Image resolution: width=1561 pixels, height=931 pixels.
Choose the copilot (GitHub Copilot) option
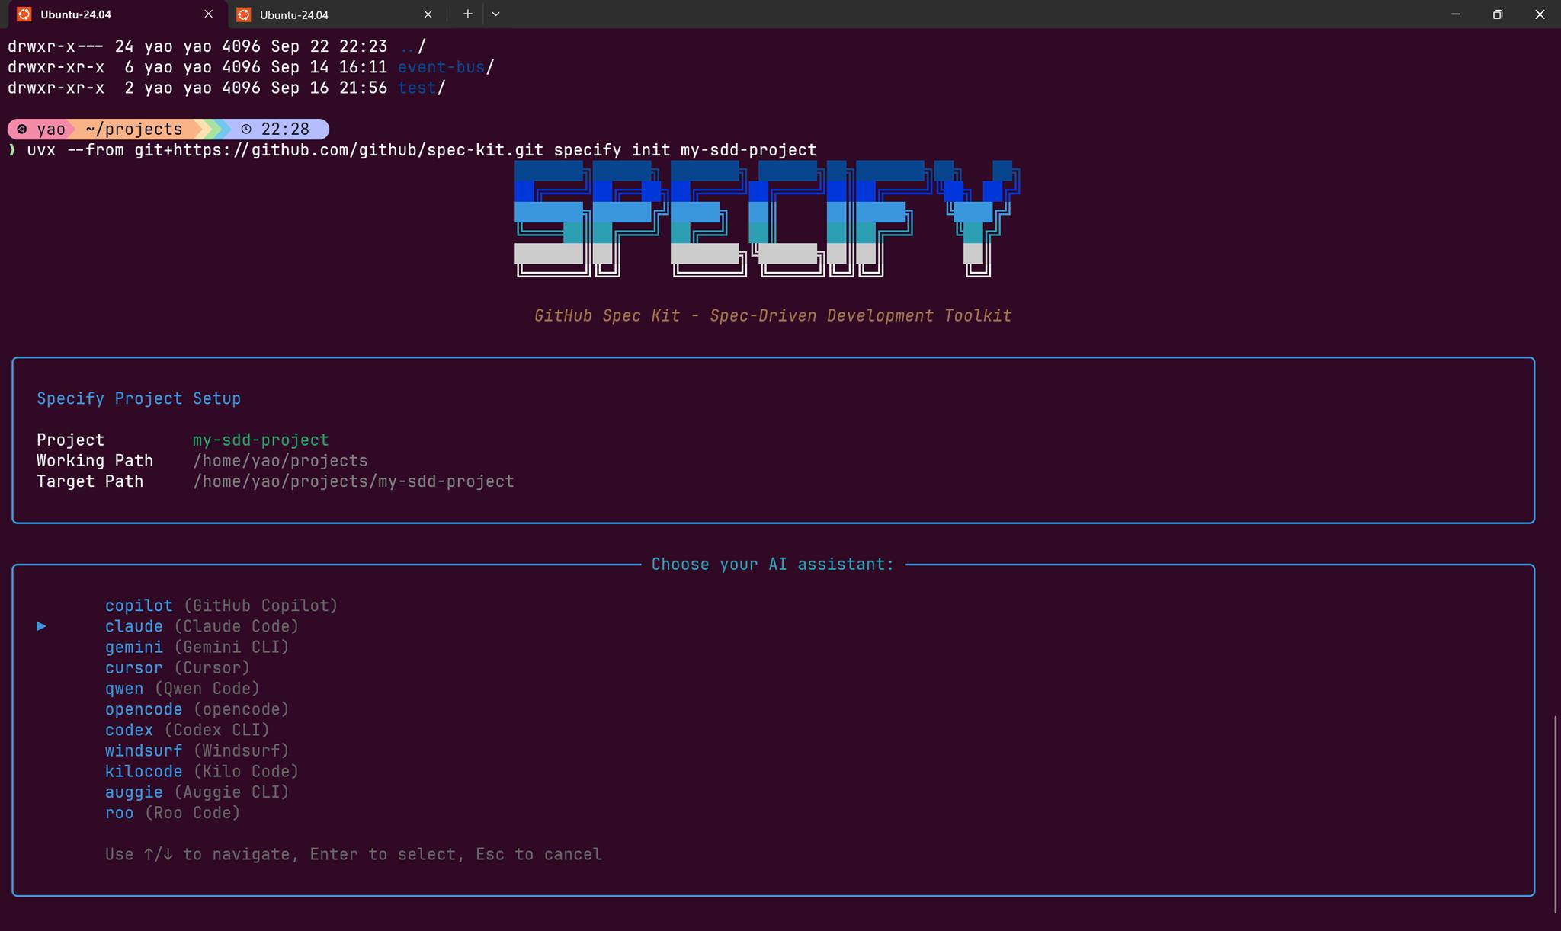[x=221, y=606]
